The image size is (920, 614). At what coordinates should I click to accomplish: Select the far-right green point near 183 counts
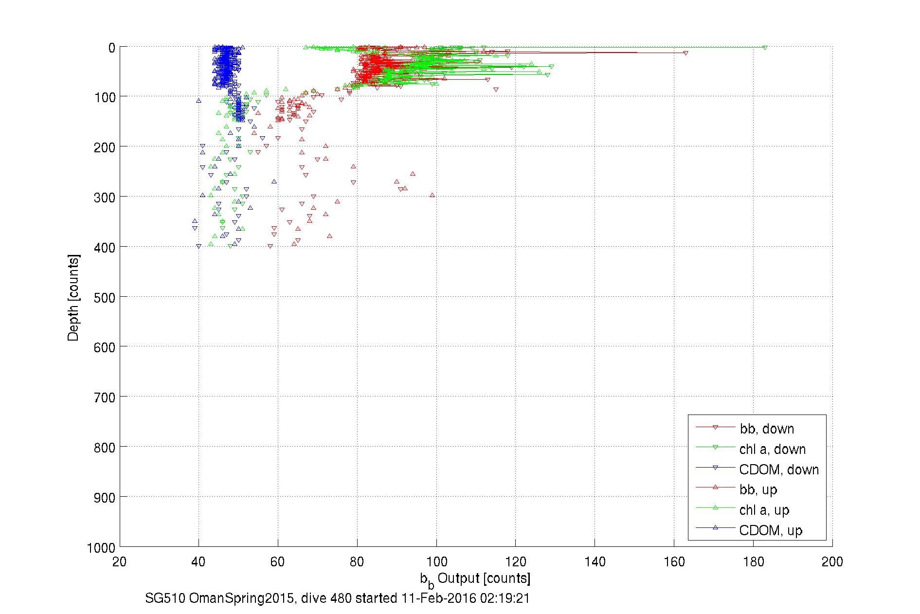[x=765, y=48]
